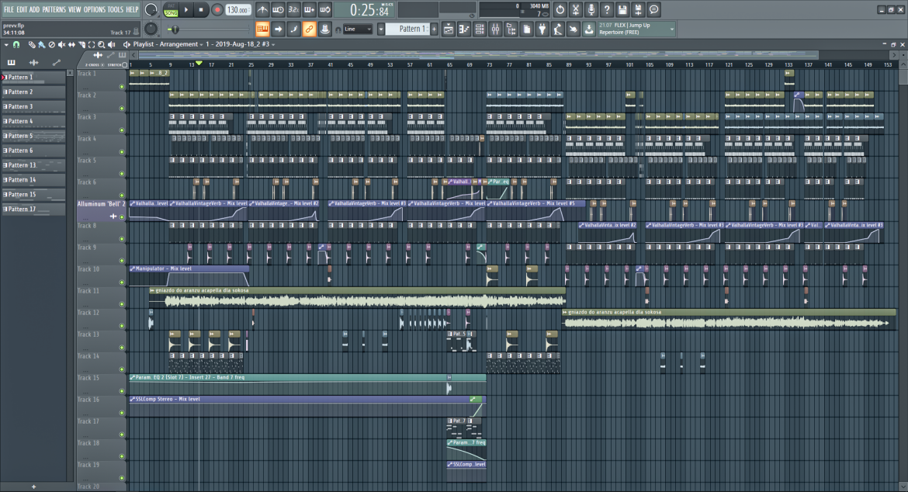Image resolution: width=908 pixels, height=492 pixels.
Task: Open the PATTERNS menu
Action: pos(54,10)
